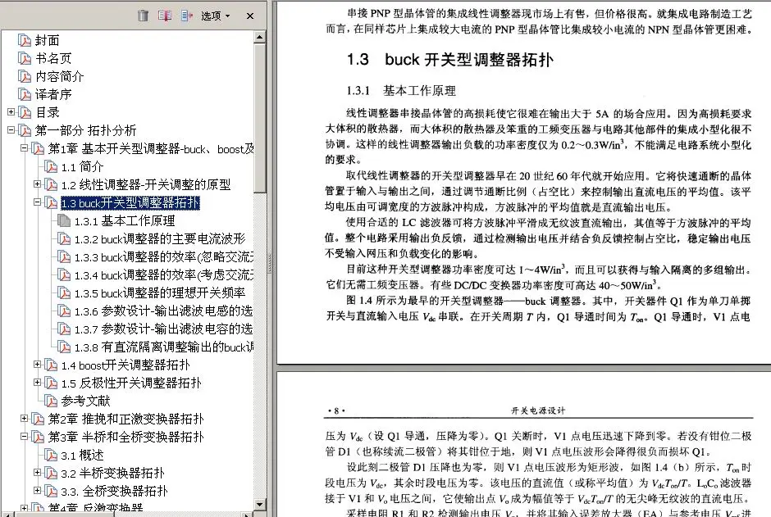Expand 第2章 推挽和正激变换器拓扑 node

click(24, 419)
